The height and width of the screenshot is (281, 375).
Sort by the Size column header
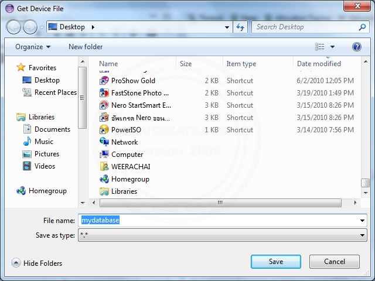coord(186,64)
